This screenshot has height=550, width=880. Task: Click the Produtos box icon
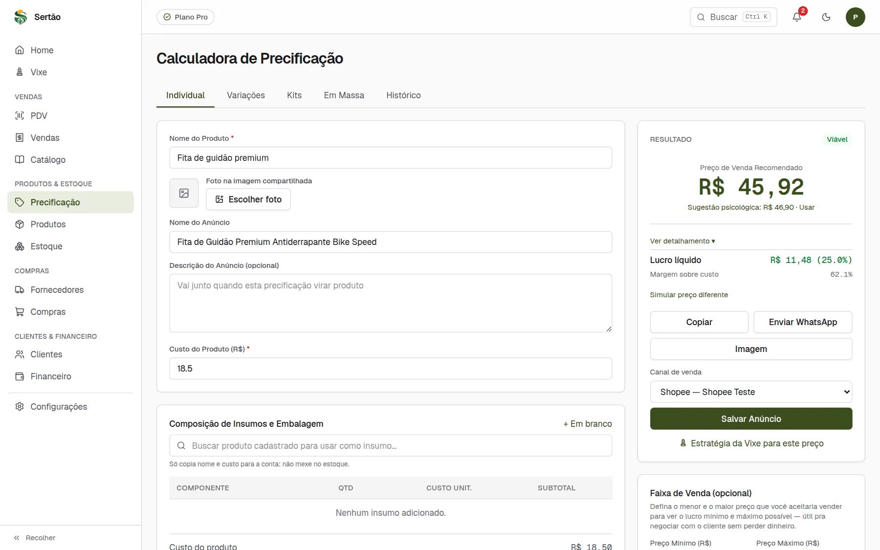coord(20,224)
